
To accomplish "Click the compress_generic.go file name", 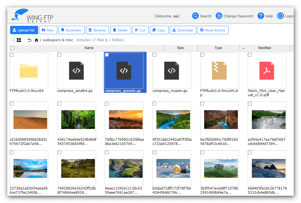I will [123, 91].
